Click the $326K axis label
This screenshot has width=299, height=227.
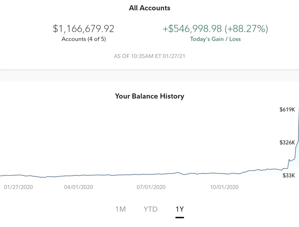click(287, 142)
